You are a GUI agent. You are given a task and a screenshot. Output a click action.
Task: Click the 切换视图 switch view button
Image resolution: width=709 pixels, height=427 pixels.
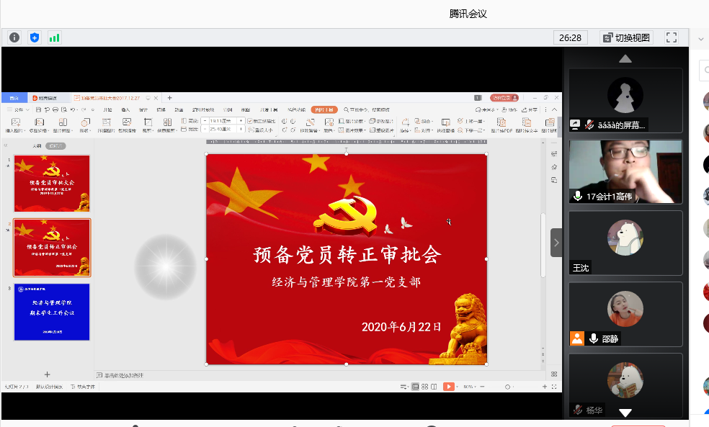click(626, 37)
